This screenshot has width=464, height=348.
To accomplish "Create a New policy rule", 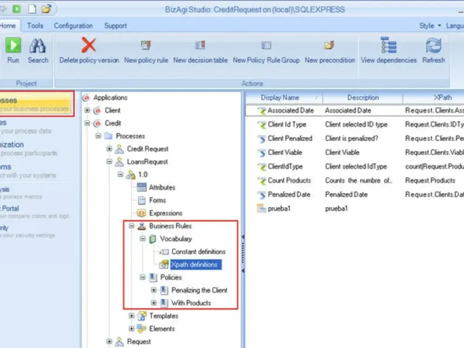I will (146, 45).
